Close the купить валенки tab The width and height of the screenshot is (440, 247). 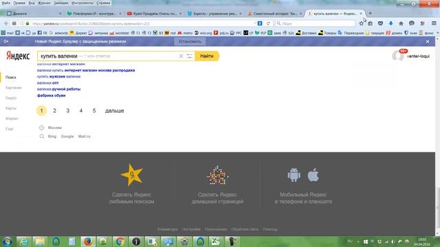(x=361, y=14)
